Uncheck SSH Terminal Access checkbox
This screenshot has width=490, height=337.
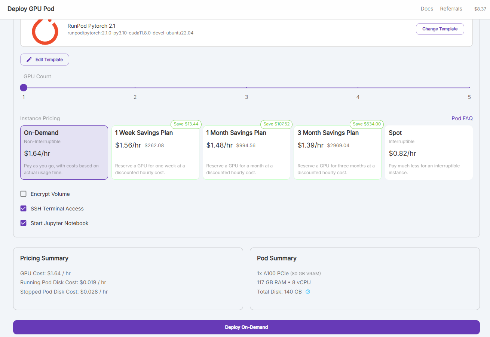[x=24, y=209]
